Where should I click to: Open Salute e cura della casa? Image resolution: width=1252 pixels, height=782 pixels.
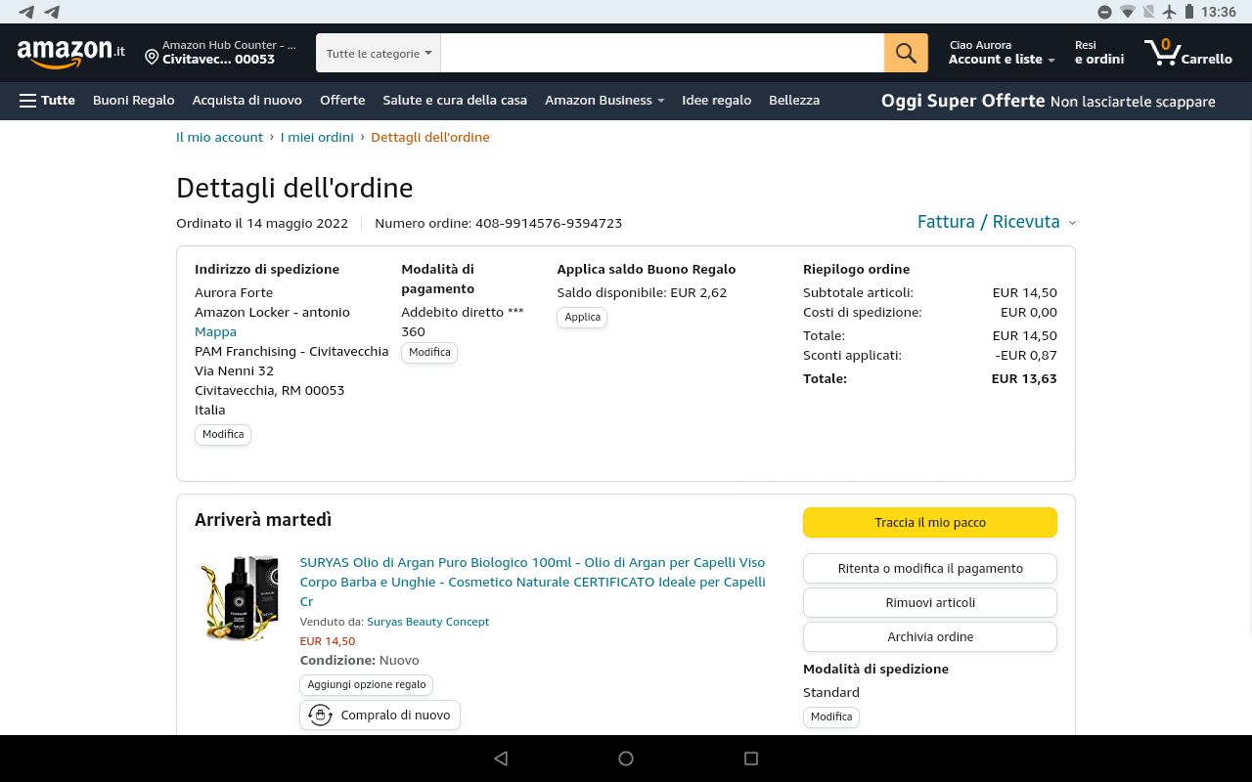tap(455, 100)
